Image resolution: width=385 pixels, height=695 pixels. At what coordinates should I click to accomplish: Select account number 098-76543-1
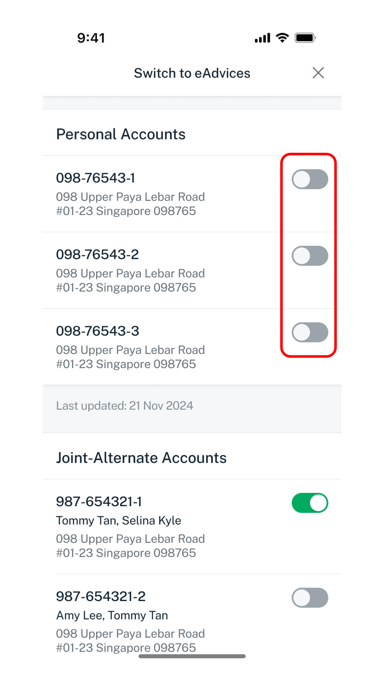click(x=96, y=178)
